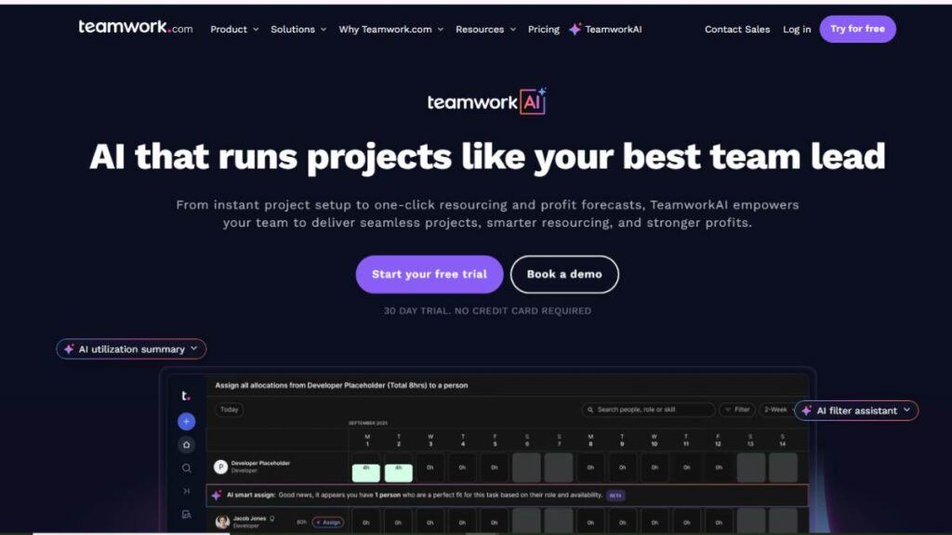Open TeamworkAI navigation link
The height and width of the screenshot is (535, 952).
(x=605, y=29)
